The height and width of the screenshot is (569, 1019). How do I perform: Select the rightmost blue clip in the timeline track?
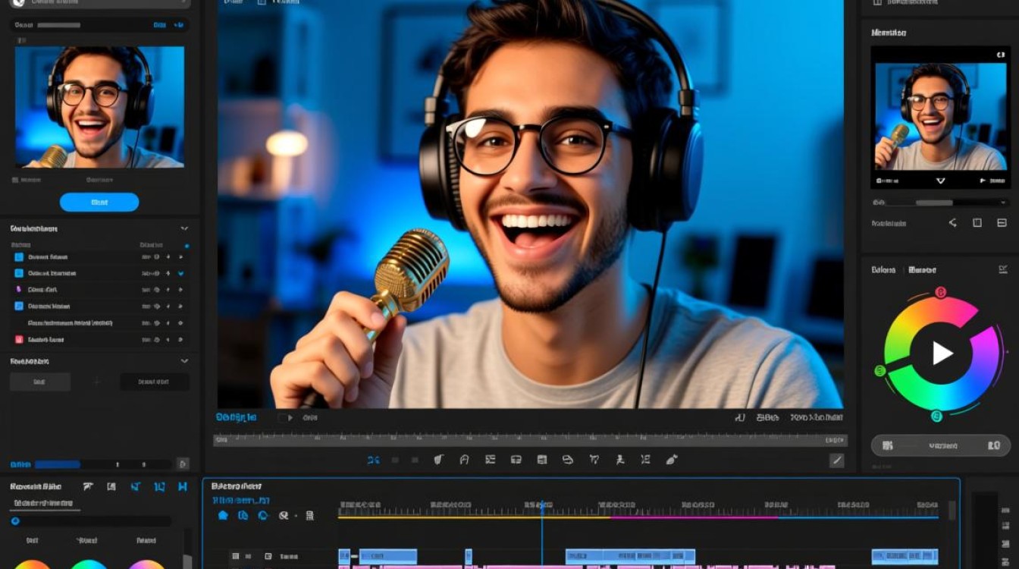coord(905,556)
